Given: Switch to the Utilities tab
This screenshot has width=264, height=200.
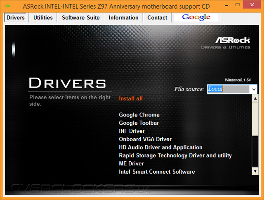Looking at the screenshot, I should point(43,18).
